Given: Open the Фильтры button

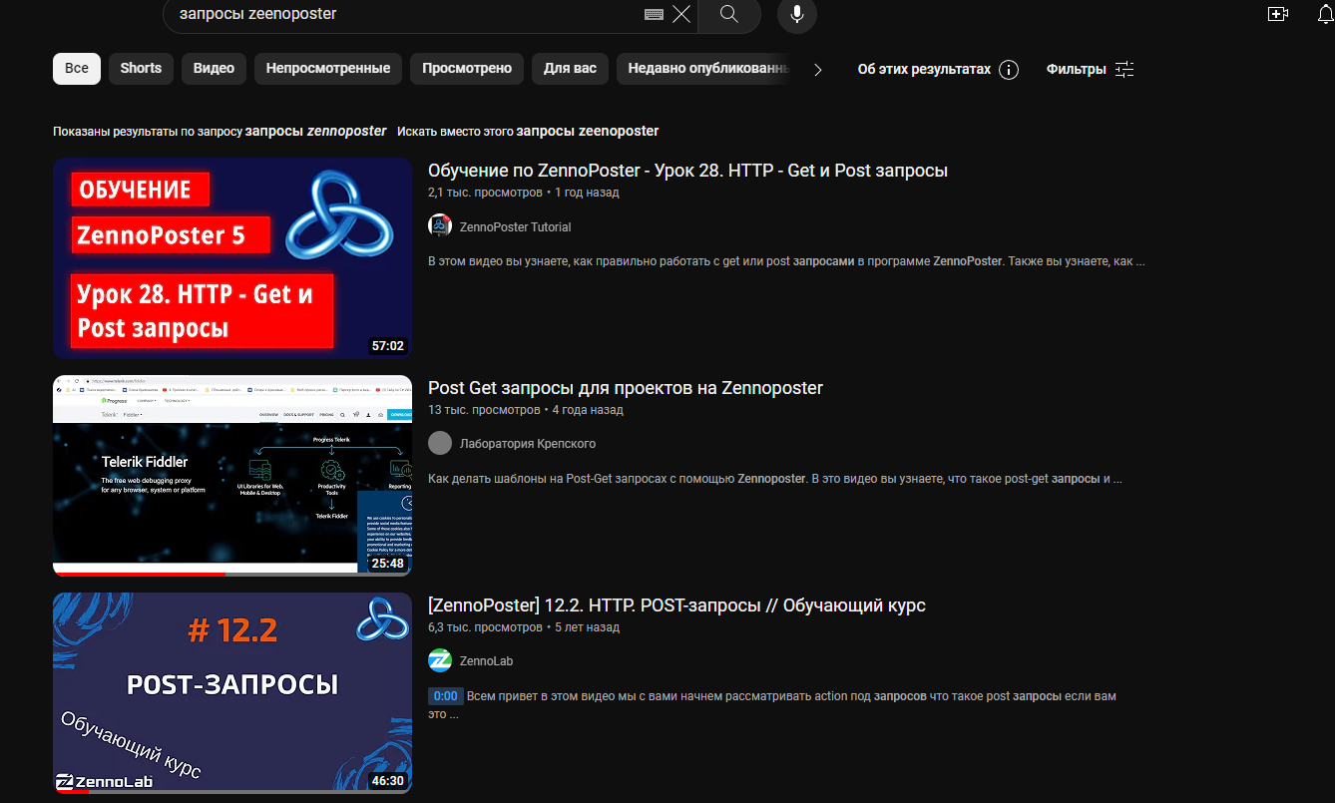Looking at the screenshot, I should click(x=1090, y=70).
